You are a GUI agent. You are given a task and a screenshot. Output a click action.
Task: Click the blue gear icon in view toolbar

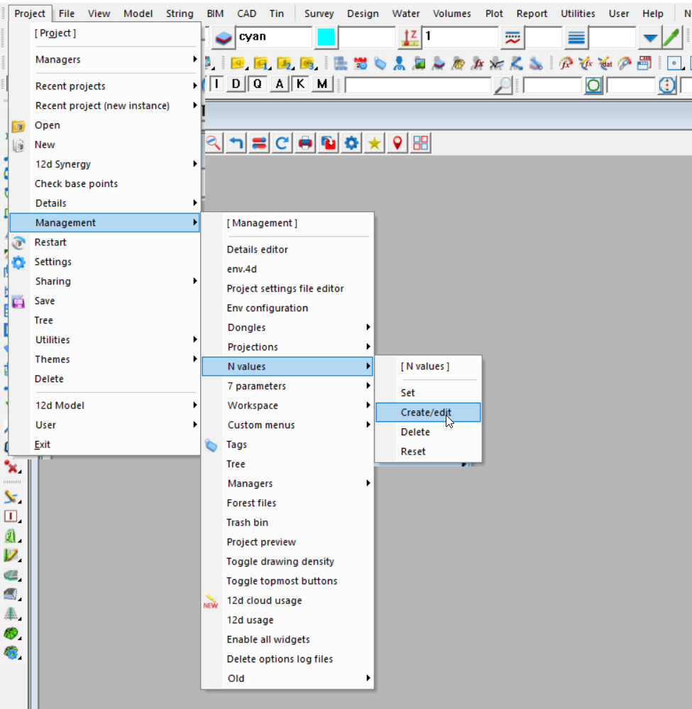pyautogui.click(x=351, y=143)
